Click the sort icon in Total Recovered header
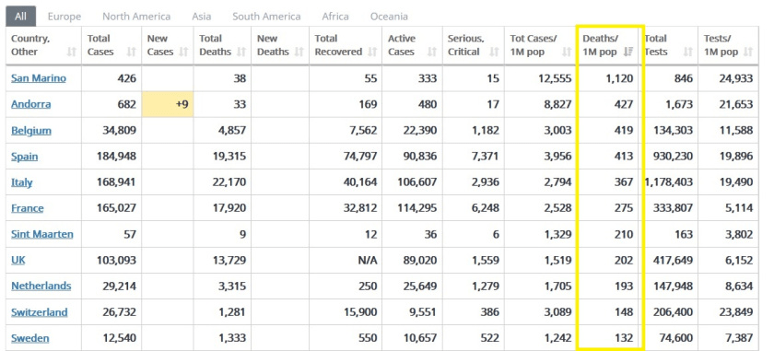 (371, 52)
